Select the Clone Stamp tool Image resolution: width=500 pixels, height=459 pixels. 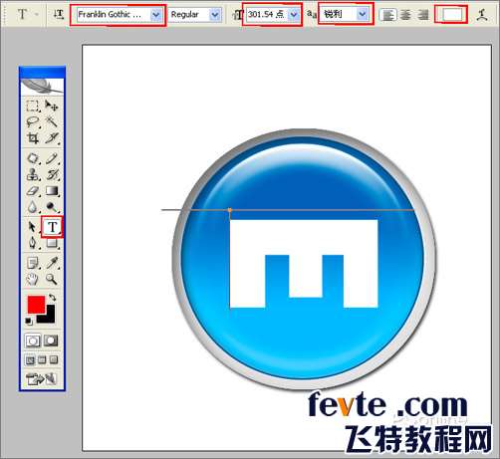33,174
